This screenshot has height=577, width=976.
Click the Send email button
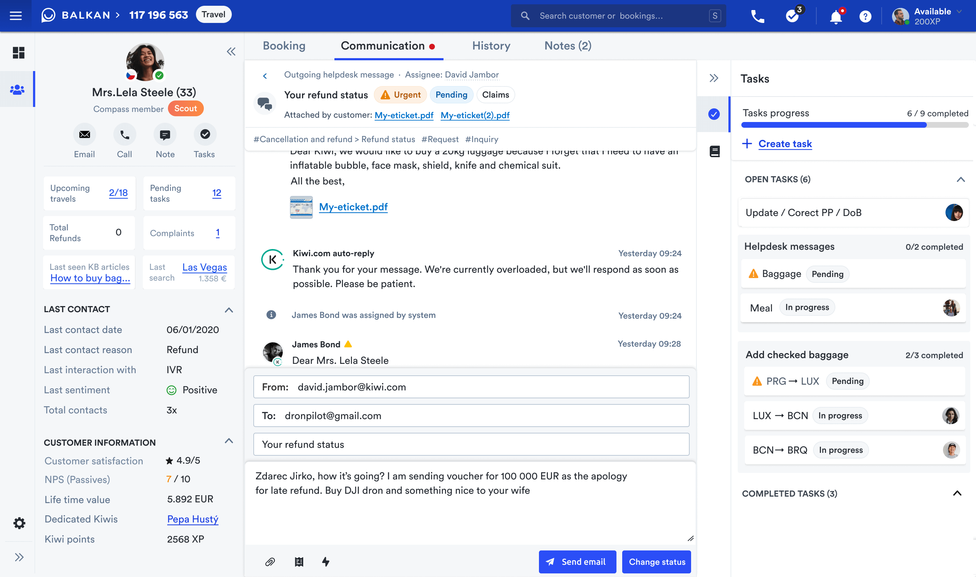pos(577,562)
